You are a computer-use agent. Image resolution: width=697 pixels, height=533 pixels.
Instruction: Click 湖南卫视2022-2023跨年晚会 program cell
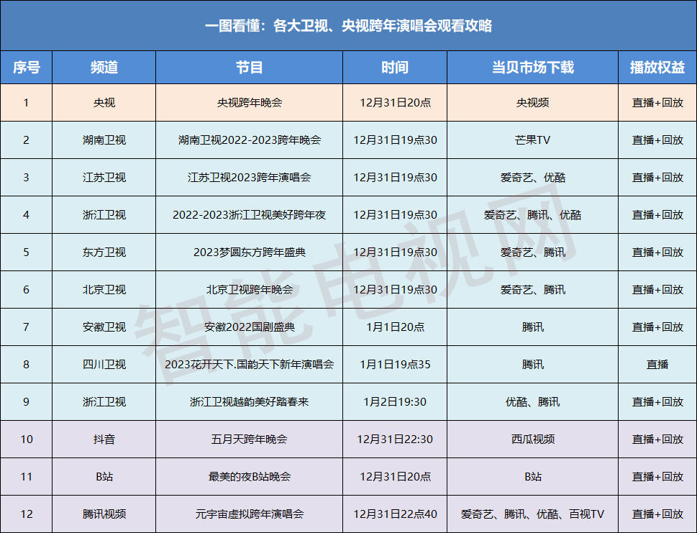pyautogui.click(x=250, y=140)
